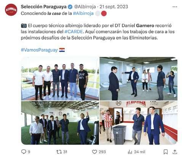View tweet analytics bar chart icon

click(130, 152)
